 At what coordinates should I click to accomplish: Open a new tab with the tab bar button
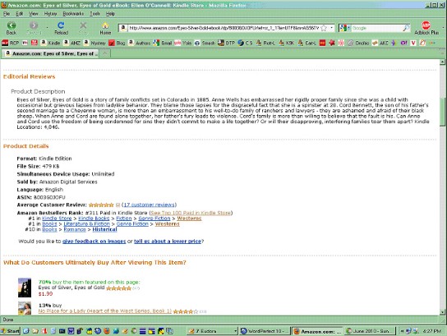(x=105, y=53)
